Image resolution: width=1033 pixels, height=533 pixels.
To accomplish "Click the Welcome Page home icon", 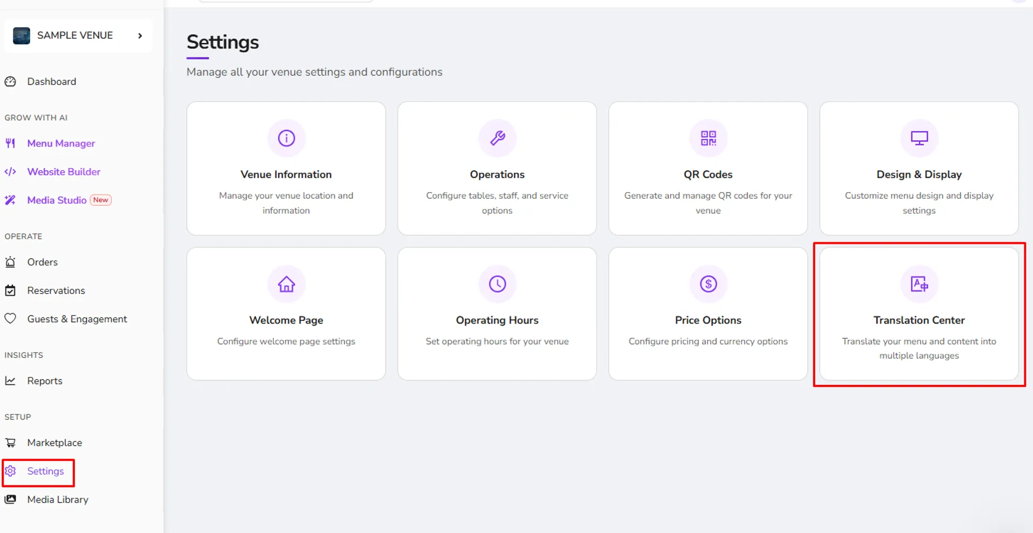I will 286,284.
